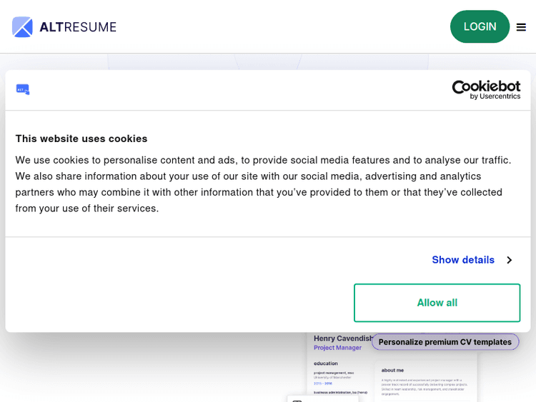Click the Project Manager title on resume
This screenshot has width=536, height=402.
[337, 348]
